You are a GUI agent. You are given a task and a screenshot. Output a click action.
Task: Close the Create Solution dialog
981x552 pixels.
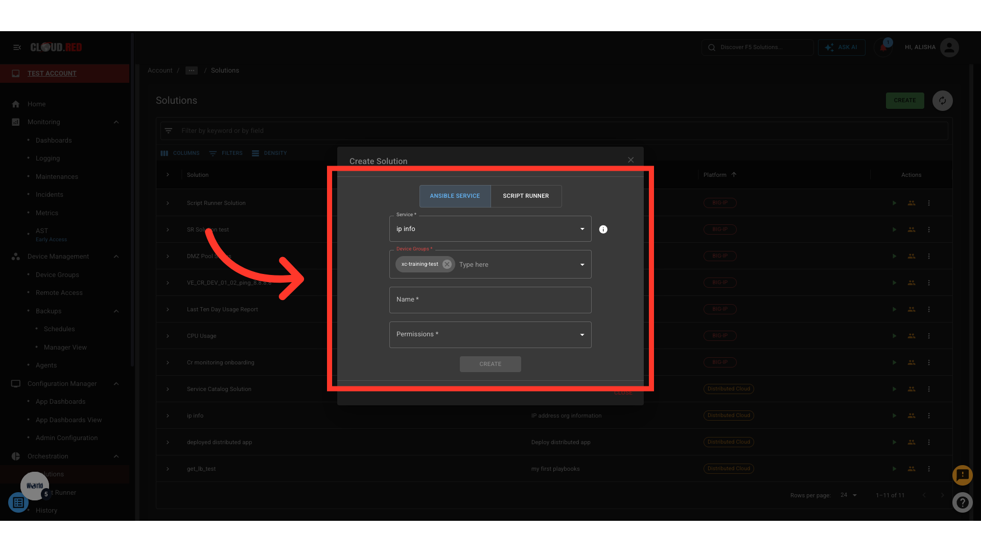point(630,160)
